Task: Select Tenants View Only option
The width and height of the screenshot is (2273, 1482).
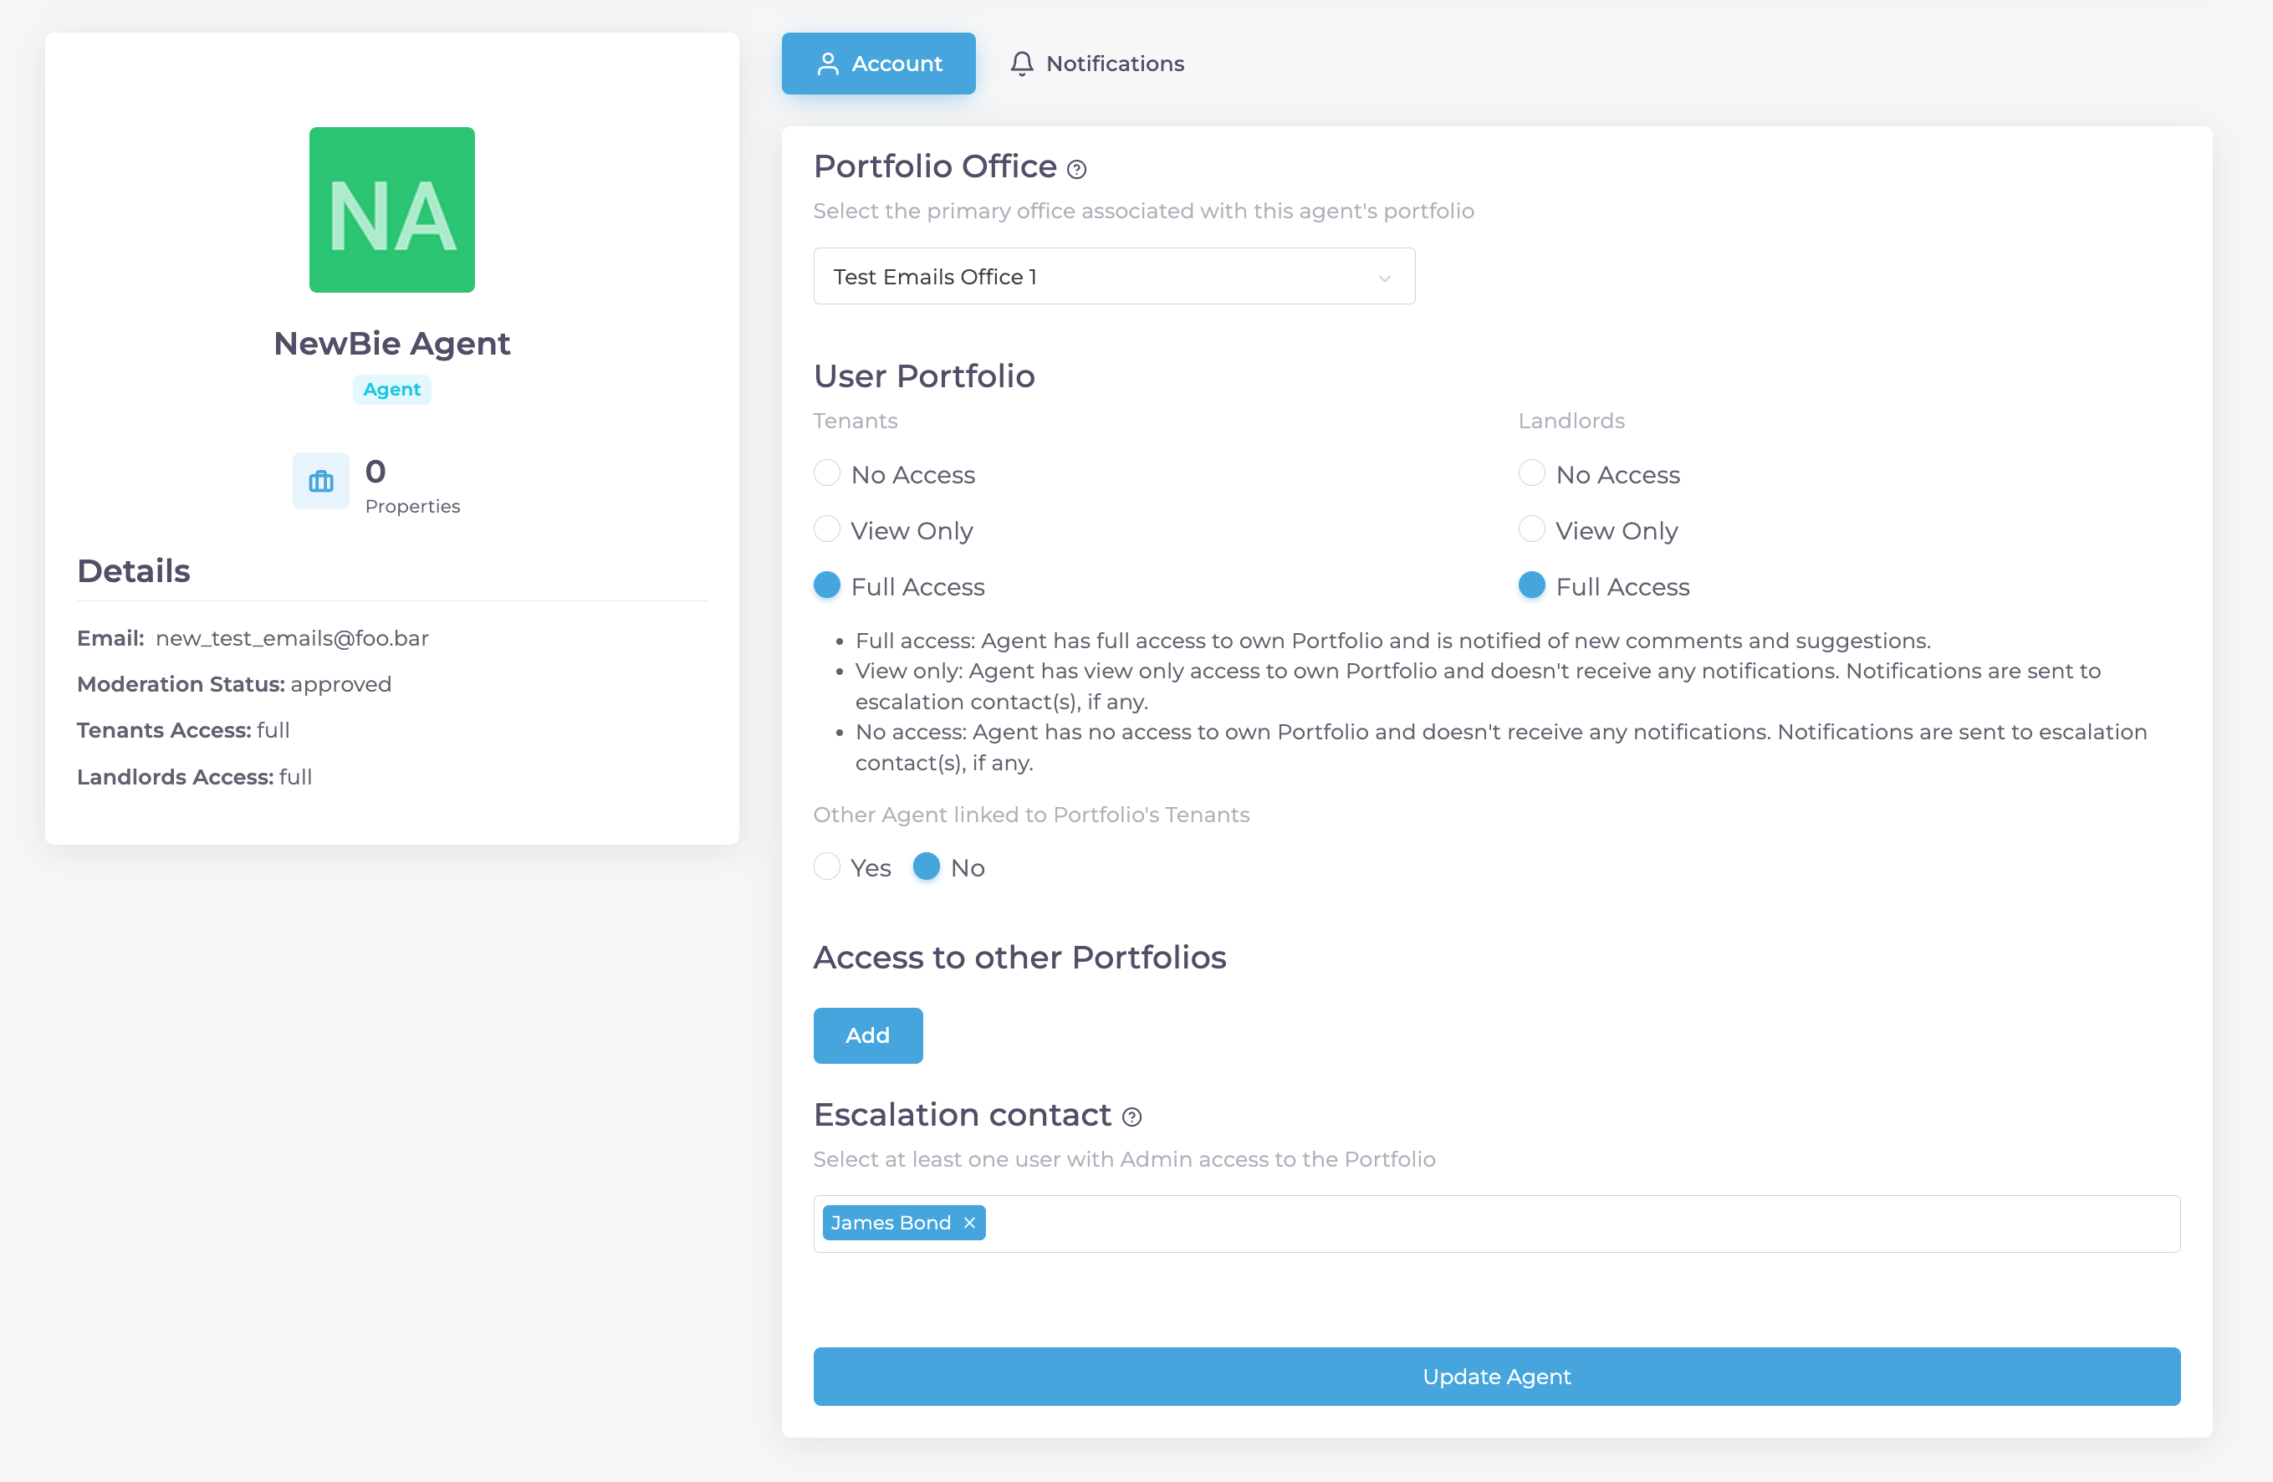Action: [x=827, y=529]
